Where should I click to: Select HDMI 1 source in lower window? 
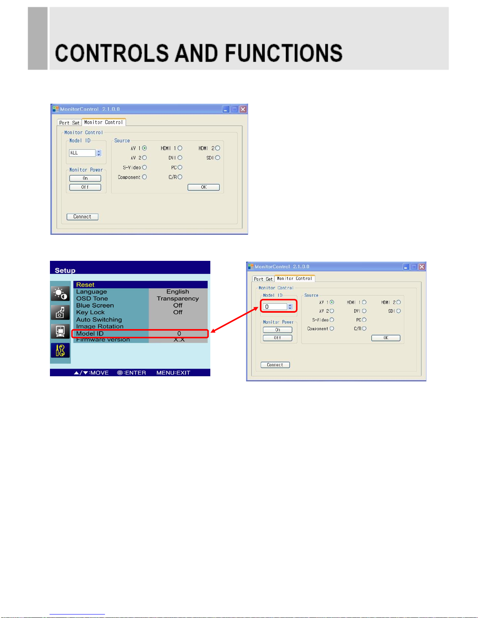pos(364,302)
